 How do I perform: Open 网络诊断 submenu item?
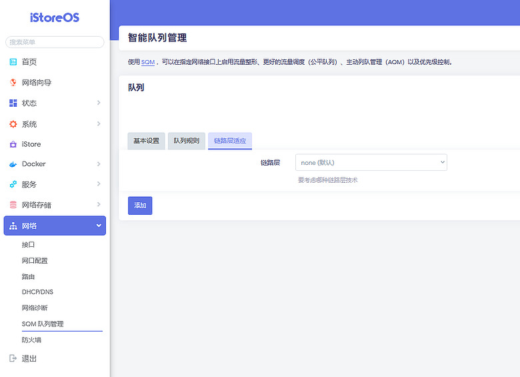point(35,308)
